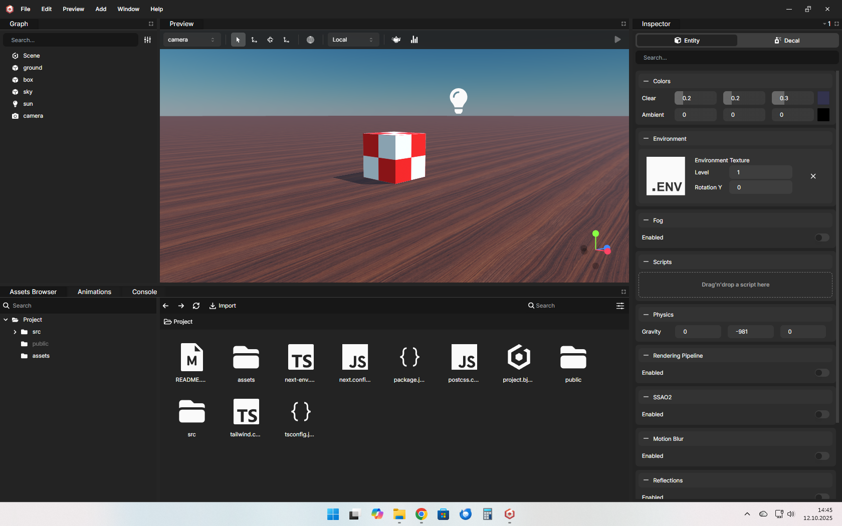Activate the rotation gizmo tool
The image size is (842, 526).
[270, 40]
